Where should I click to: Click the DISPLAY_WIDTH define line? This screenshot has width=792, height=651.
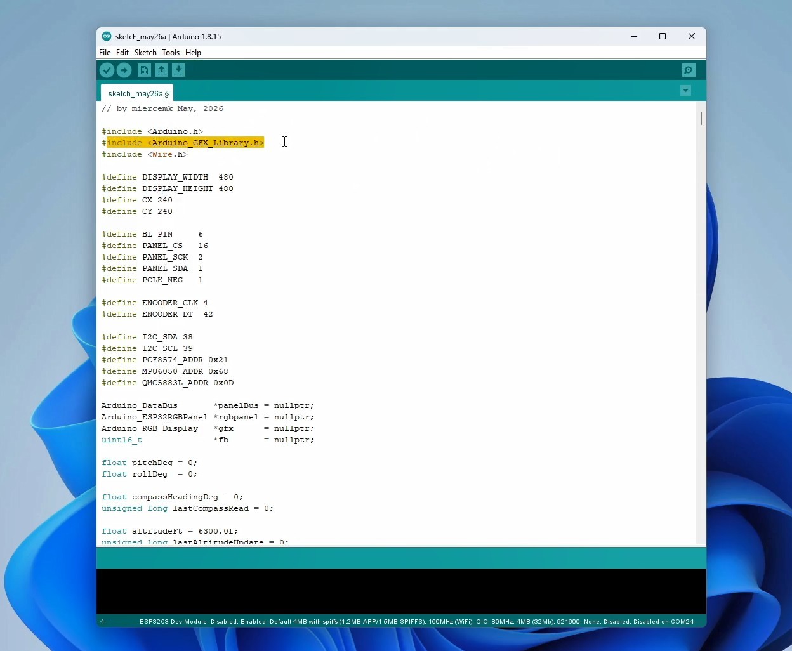click(168, 177)
